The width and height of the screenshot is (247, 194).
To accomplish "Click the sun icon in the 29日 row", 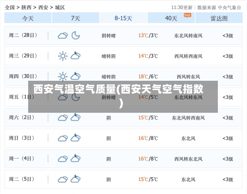I will [x=63, y=56].
